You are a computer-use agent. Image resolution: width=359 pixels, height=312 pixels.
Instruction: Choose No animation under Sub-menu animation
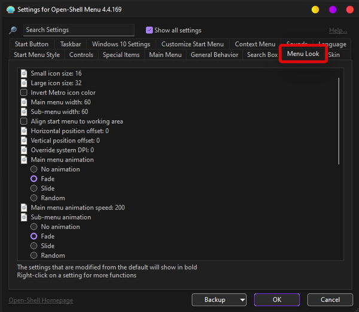(34, 226)
